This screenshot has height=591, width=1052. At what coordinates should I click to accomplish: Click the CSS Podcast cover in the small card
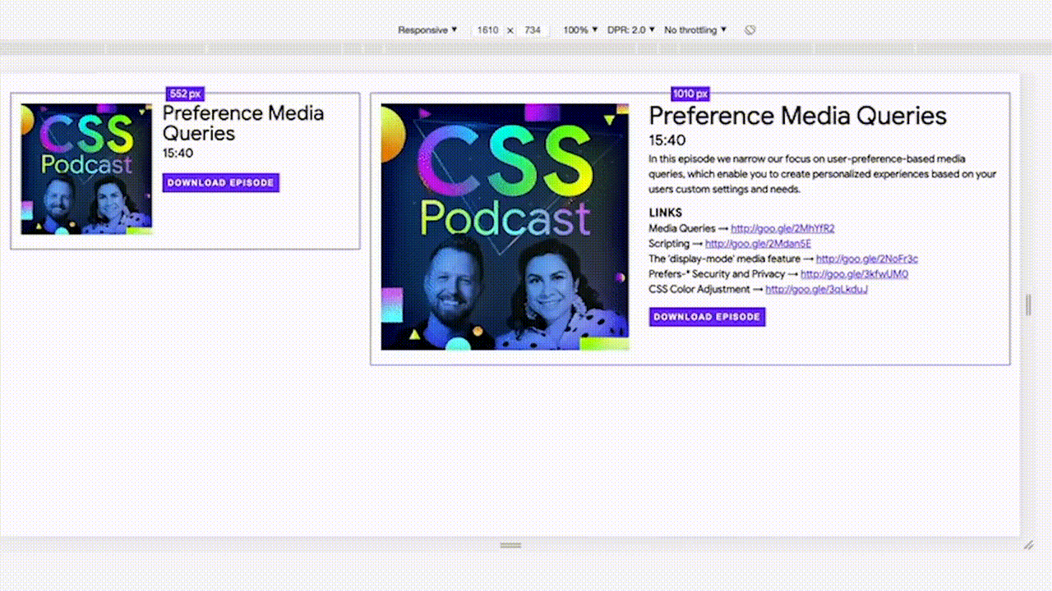coord(86,169)
